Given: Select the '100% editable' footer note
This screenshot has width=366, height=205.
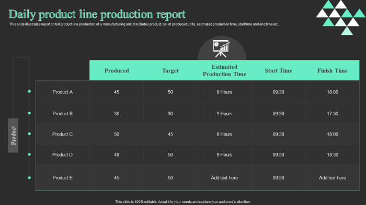Looking at the screenshot, I should (183, 202).
